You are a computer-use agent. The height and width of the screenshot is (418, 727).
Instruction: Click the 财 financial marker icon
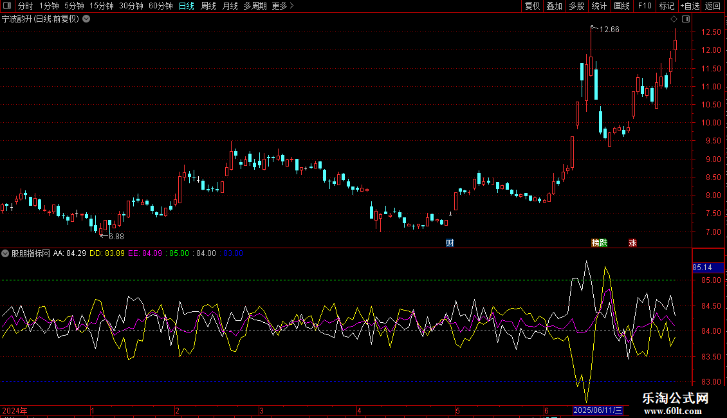pos(450,243)
